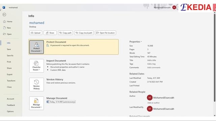Open the Home page in backstage
This screenshot has width=216, height=121.
coord(9,22)
